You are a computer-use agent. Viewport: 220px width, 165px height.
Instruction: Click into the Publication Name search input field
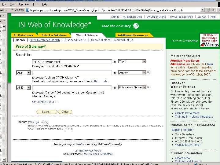72,88
